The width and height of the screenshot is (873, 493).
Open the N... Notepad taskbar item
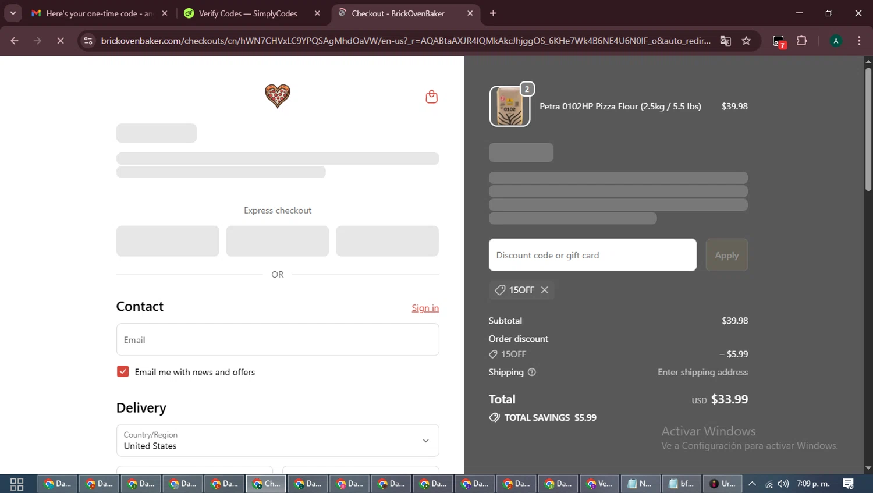[640, 484]
